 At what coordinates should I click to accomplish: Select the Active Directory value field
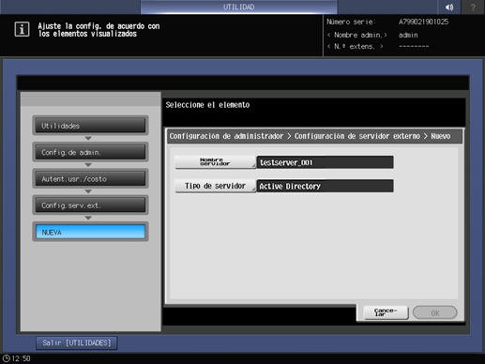pyautogui.click(x=325, y=186)
